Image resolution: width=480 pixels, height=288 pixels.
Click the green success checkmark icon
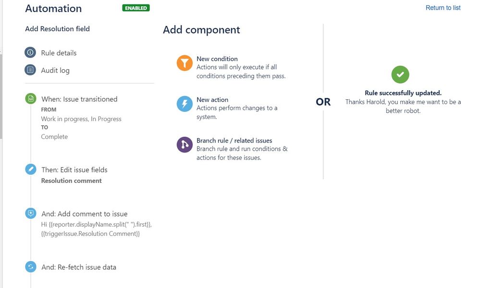click(400, 74)
